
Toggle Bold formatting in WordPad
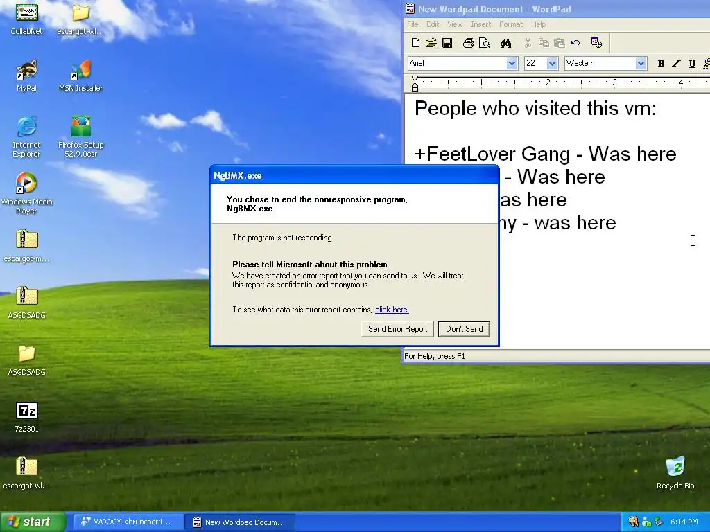(661, 63)
